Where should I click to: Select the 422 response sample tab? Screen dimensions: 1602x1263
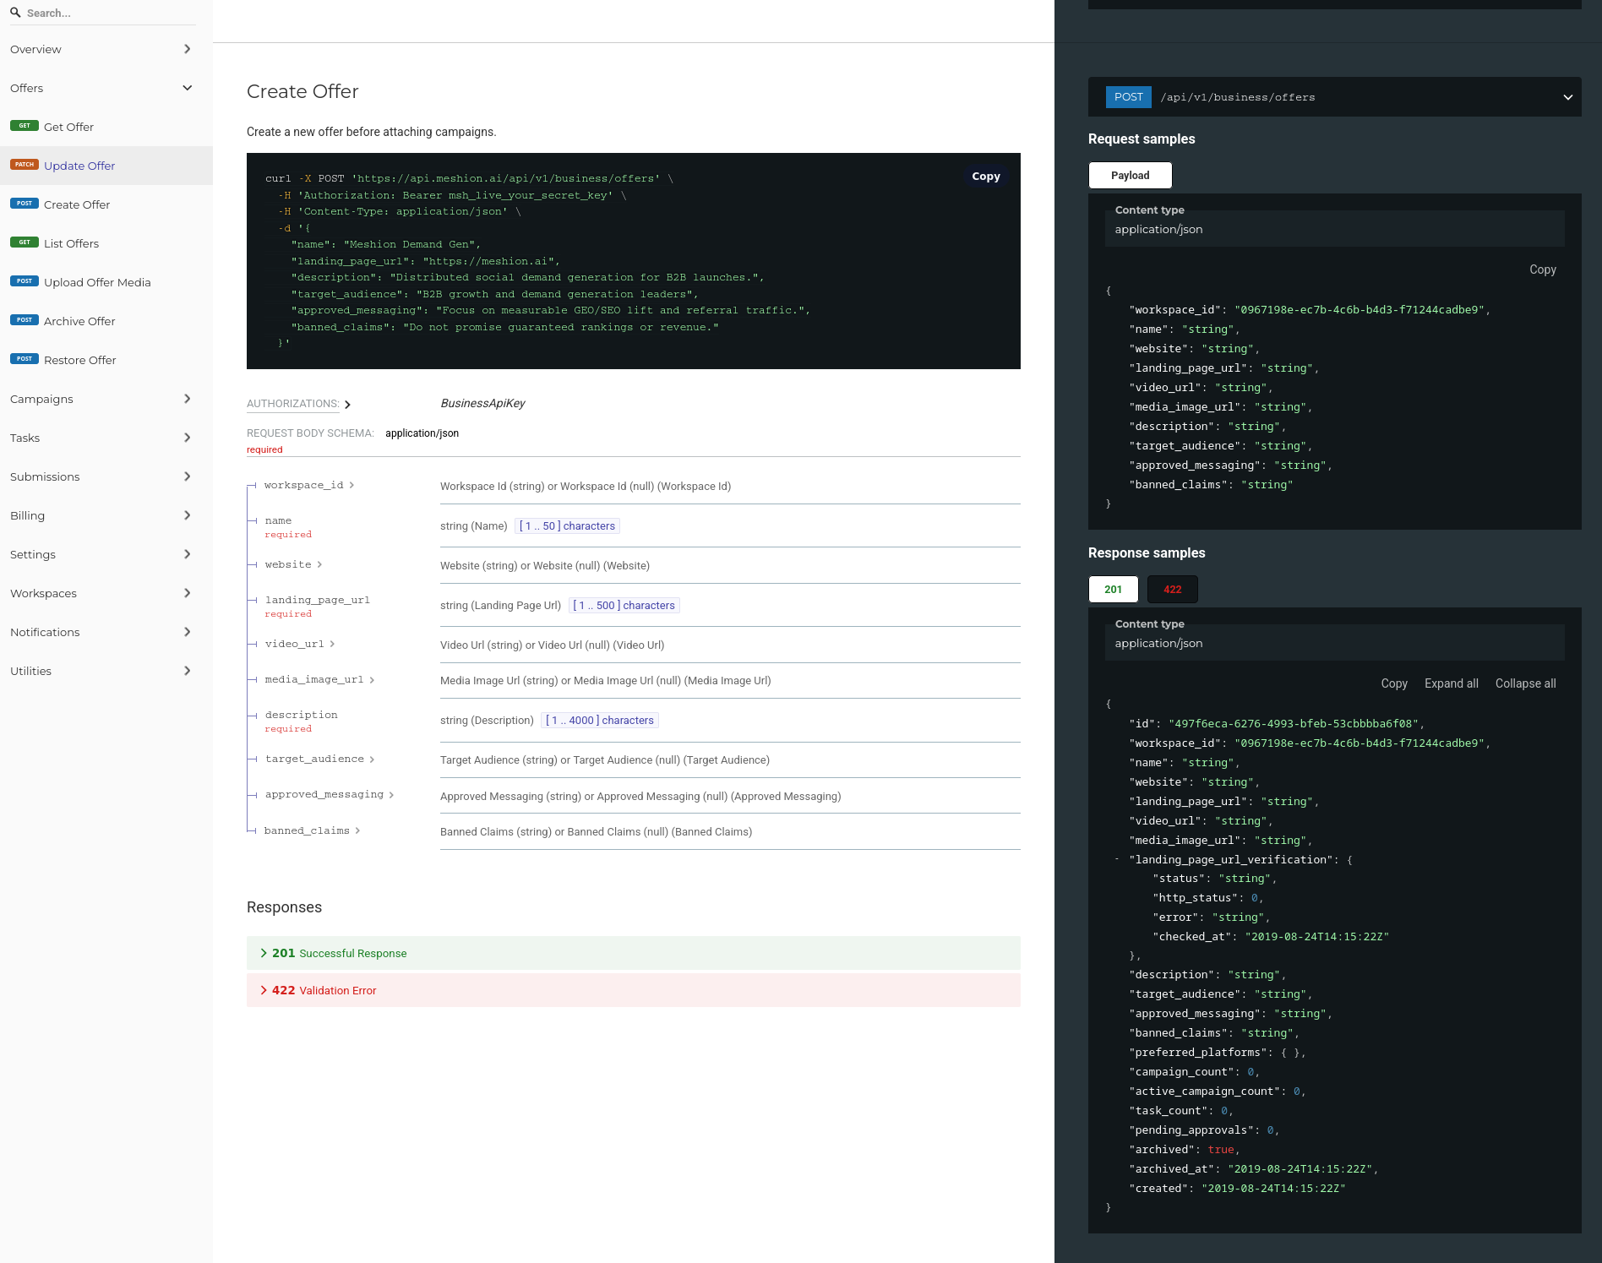tap(1172, 589)
